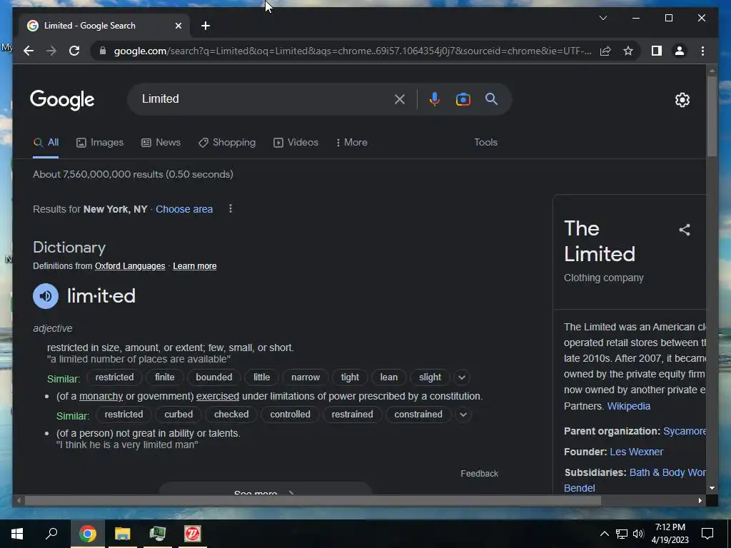The width and height of the screenshot is (731, 548).
Task: Open Chrome three-dot menu
Action: (x=702, y=51)
